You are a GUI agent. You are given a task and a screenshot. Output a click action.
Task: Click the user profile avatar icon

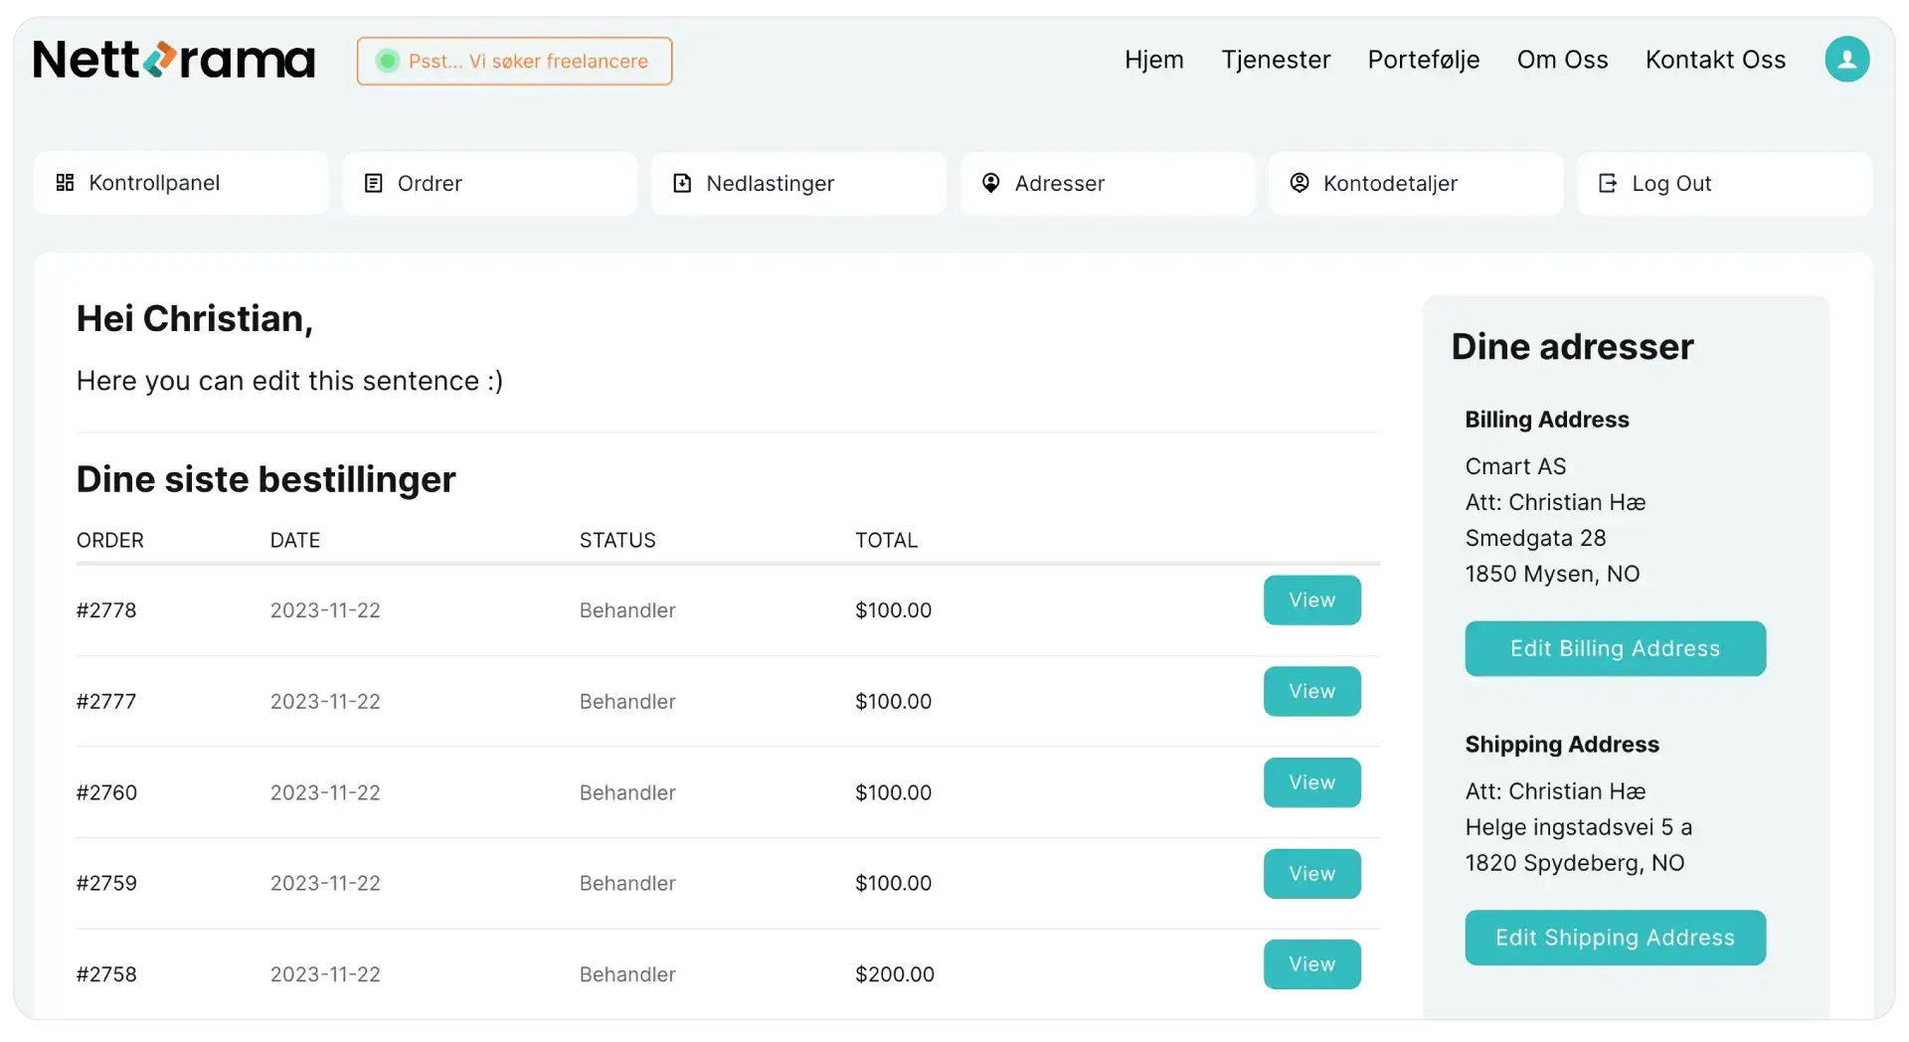click(x=1846, y=60)
